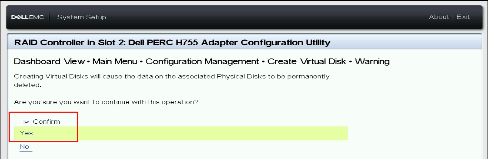Go to Dashboard View breadcrumb

(49, 61)
